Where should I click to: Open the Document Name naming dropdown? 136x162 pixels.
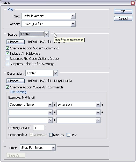coord(31,105)
